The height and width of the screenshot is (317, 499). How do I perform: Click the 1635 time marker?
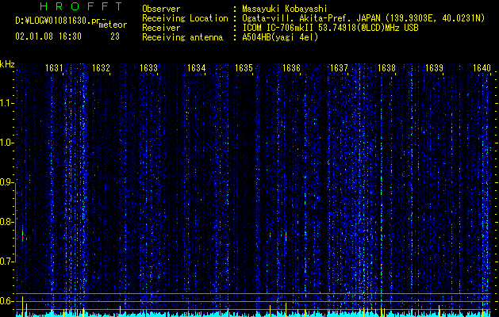[x=244, y=68]
